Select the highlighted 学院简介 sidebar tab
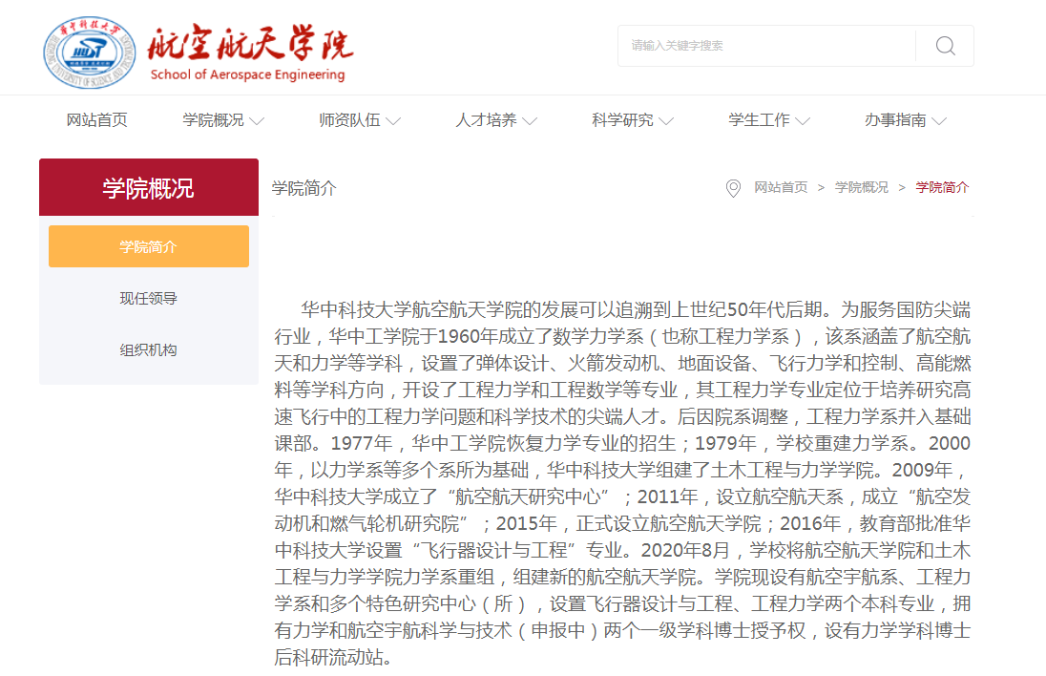This screenshot has height=676, width=1046. point(148,246)
